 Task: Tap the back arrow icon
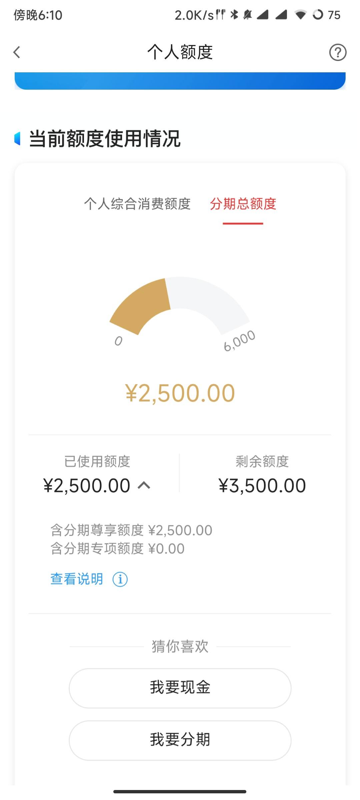click(x=17, y=52)
